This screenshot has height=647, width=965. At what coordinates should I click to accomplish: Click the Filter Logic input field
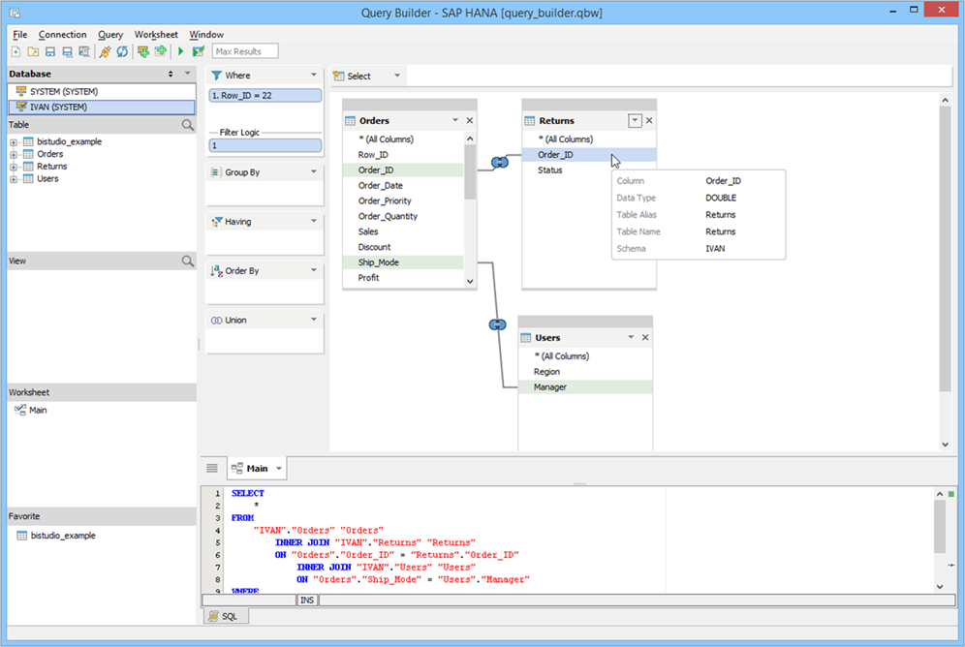pos(265,145)
